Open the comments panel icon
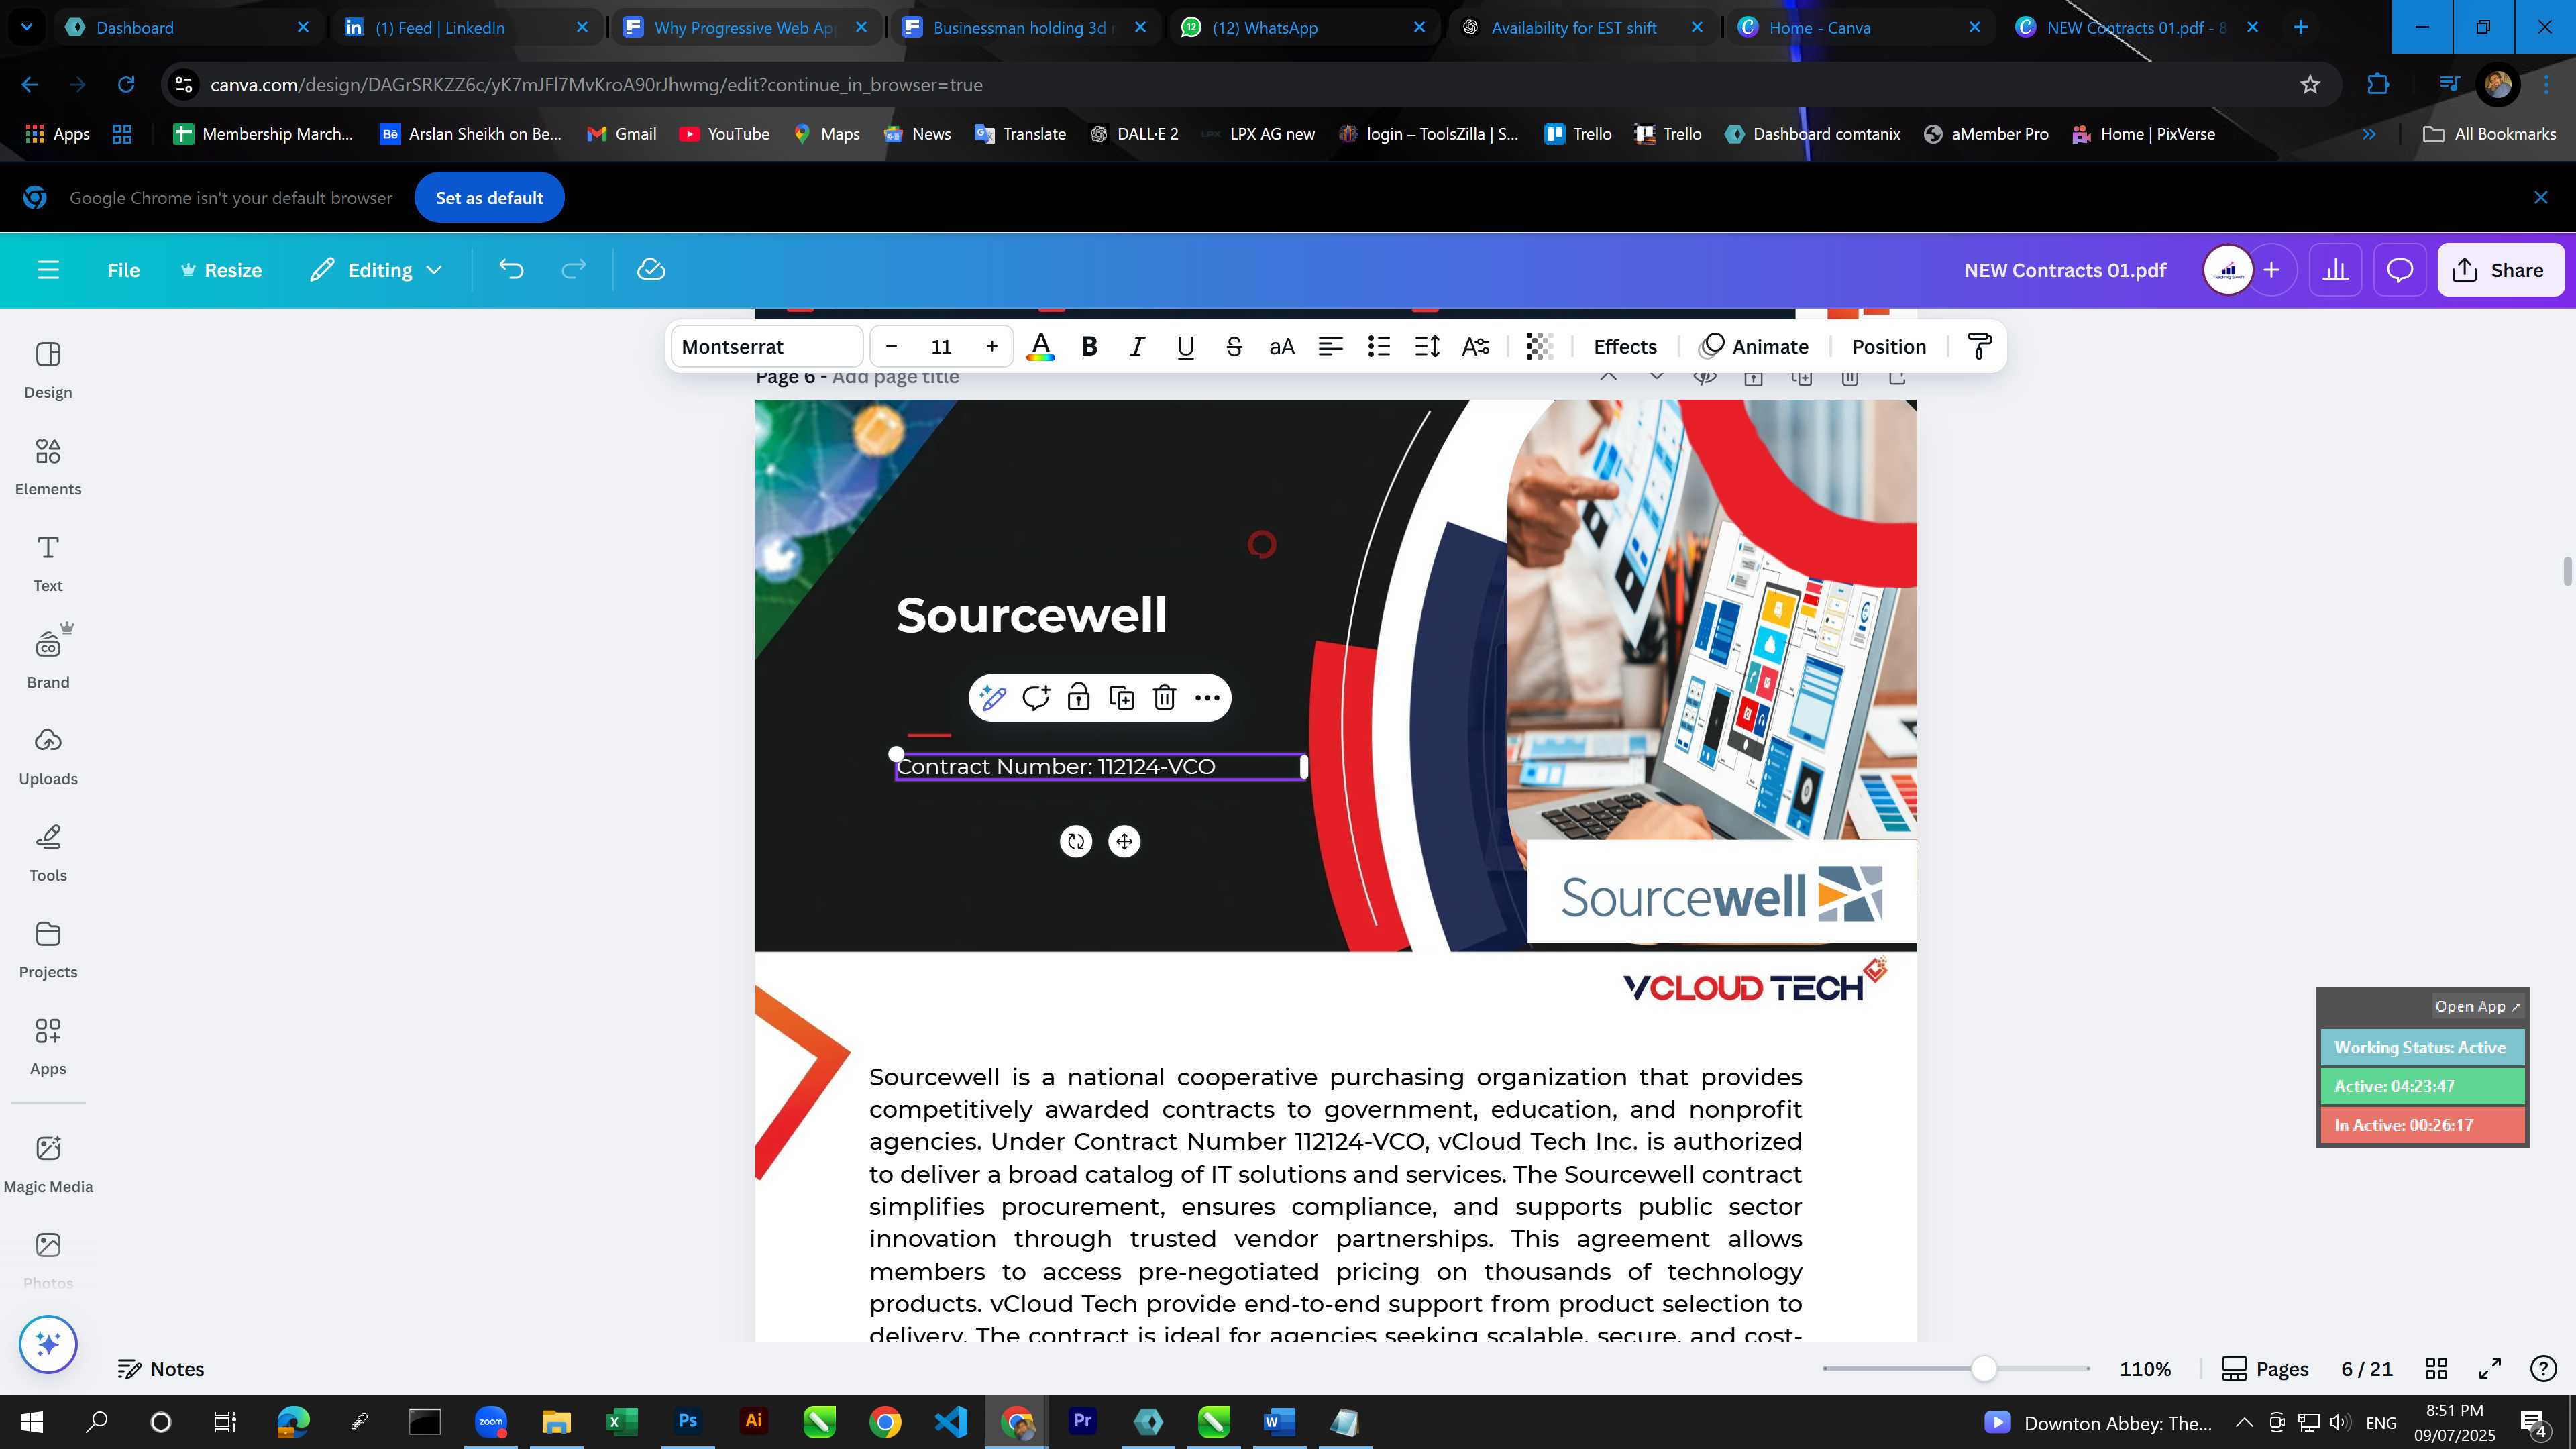2576x1449 pixels. [x=2400, y=270]
